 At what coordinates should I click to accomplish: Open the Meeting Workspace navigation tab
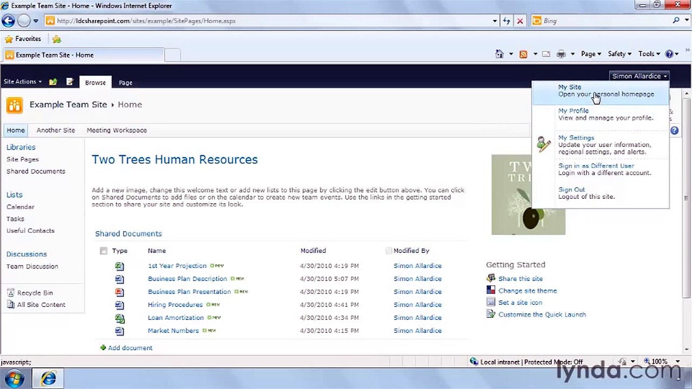click(117, 130)
